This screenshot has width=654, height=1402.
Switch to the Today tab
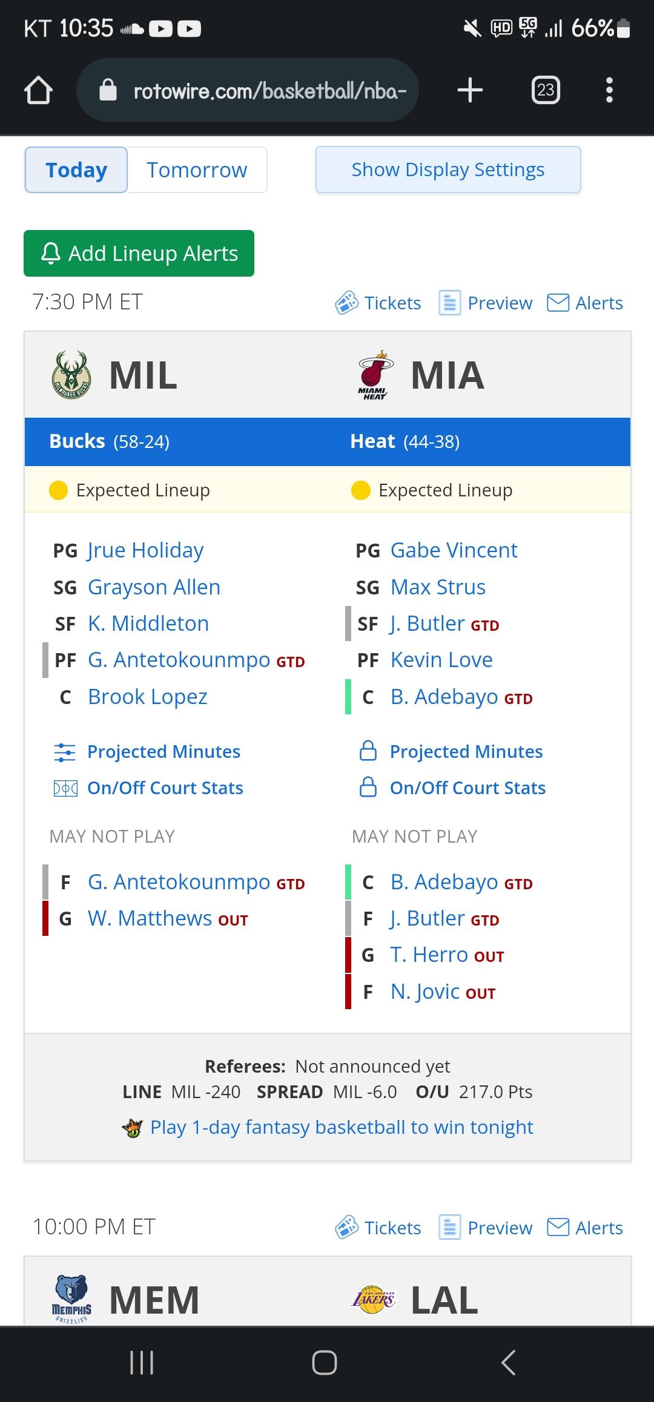(x=76, y=170)
